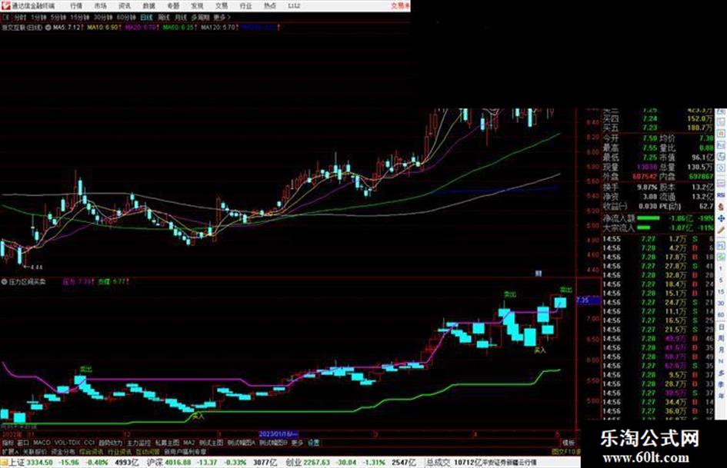Click the green 大宗流入 bar

click(644, 227)
